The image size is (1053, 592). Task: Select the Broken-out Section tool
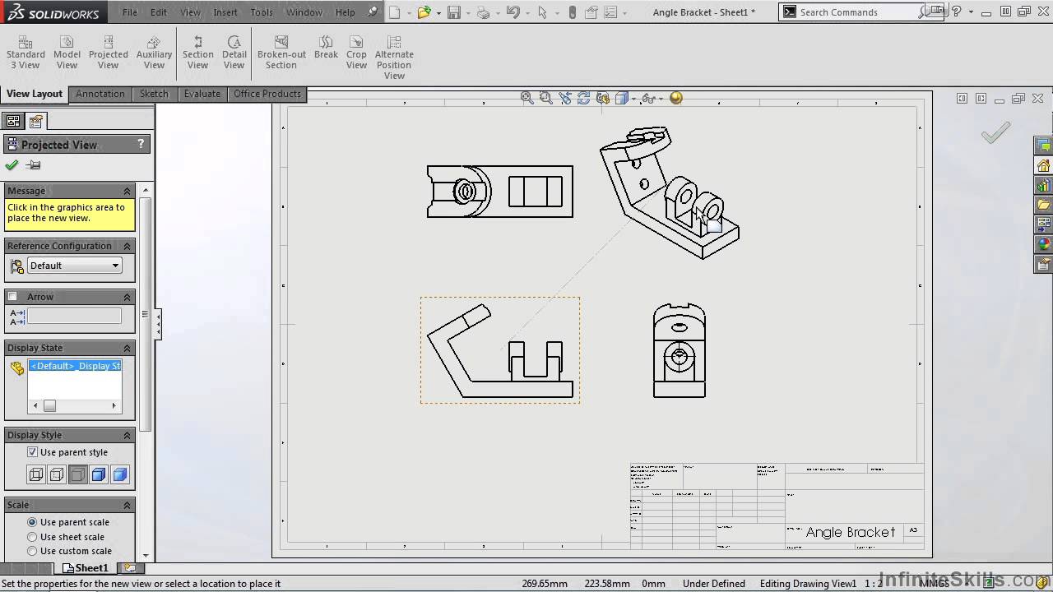point(281,53)
